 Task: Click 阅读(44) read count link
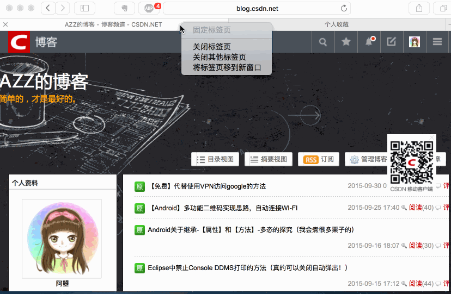point(422,284)
